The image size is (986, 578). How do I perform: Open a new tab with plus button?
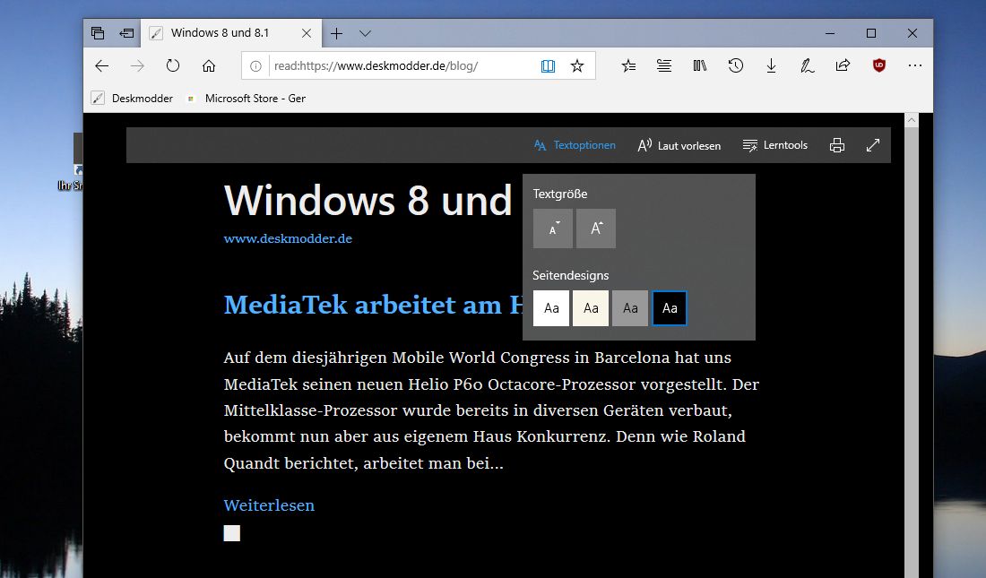pos(336,33)
